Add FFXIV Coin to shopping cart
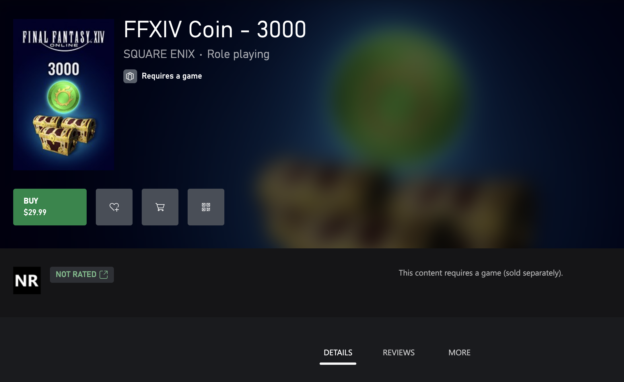Viewport: 624px width, 382px height. pyautogui.click(x=160, y=207)
